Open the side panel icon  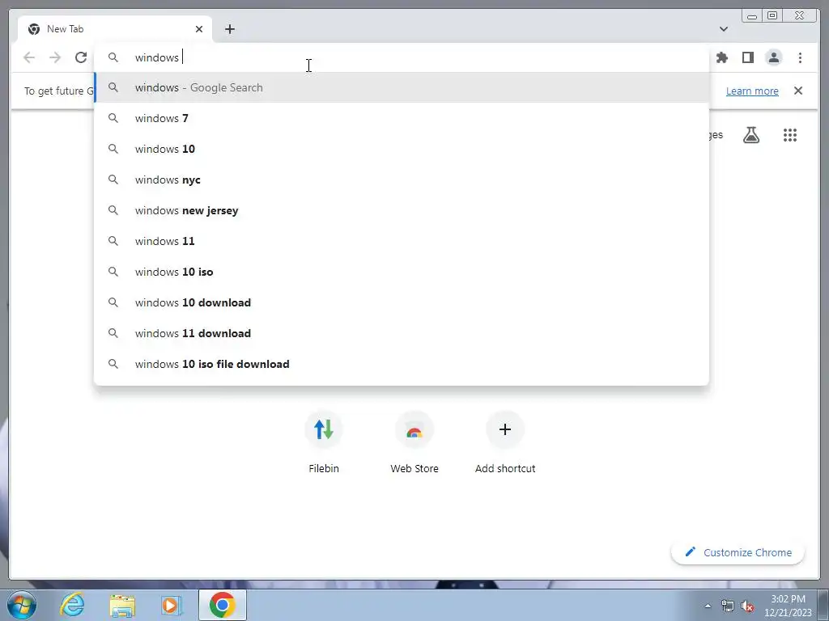pyautogui.click(x=747, y=57)
